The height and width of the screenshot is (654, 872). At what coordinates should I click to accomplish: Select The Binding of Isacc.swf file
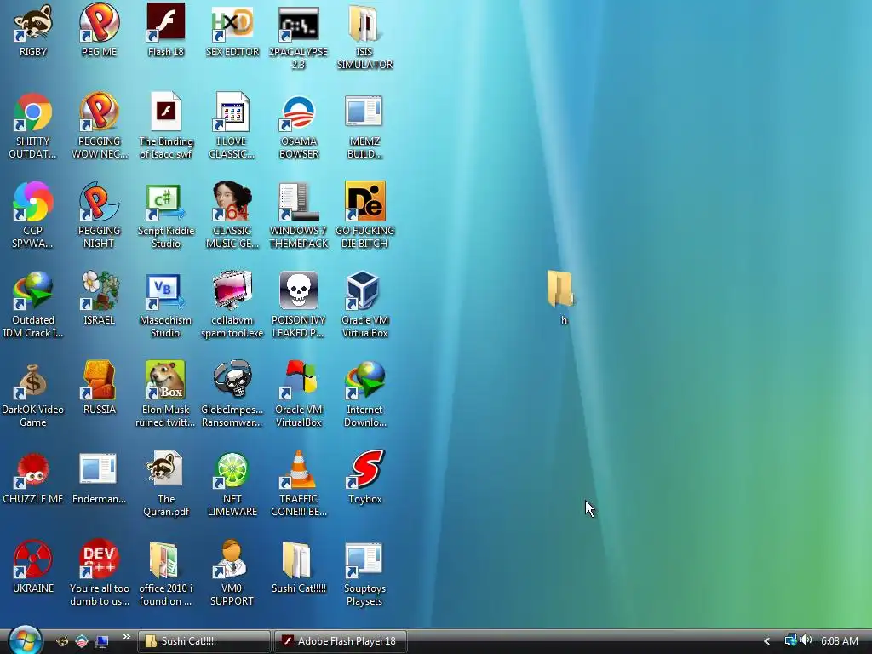pos(166,112)
